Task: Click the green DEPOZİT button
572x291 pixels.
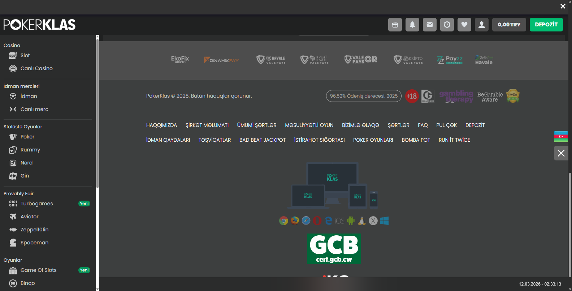Action: (x=546, y=25)
